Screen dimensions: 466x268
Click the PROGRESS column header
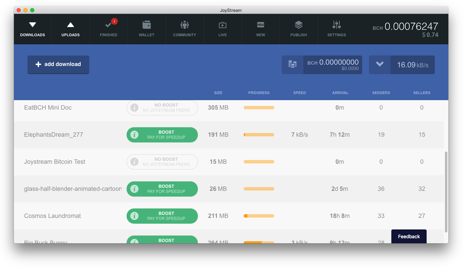point(259,93)
